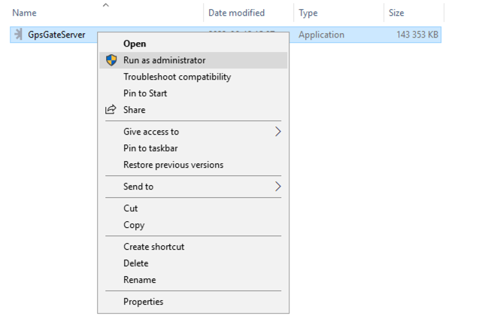494x319 pixels.
Task: Select Pin to Start
Action: (x=193, y=93)
